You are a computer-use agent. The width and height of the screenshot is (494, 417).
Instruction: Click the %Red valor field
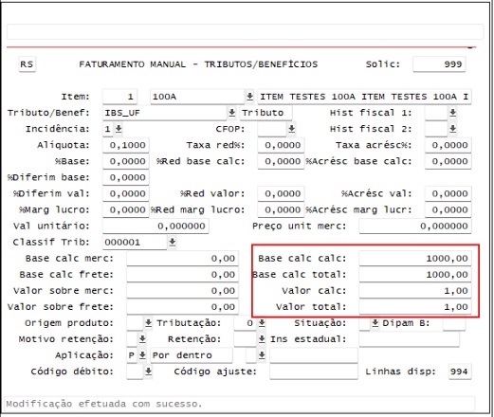[281, 193]
